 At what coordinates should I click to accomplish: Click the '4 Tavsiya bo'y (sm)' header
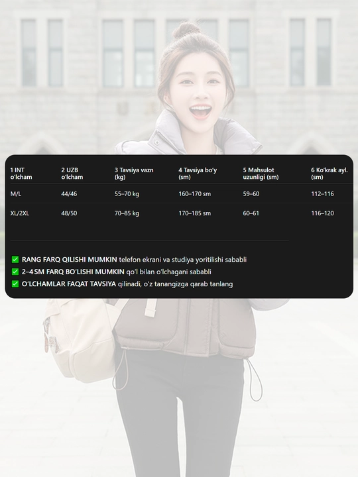point(198,174)
